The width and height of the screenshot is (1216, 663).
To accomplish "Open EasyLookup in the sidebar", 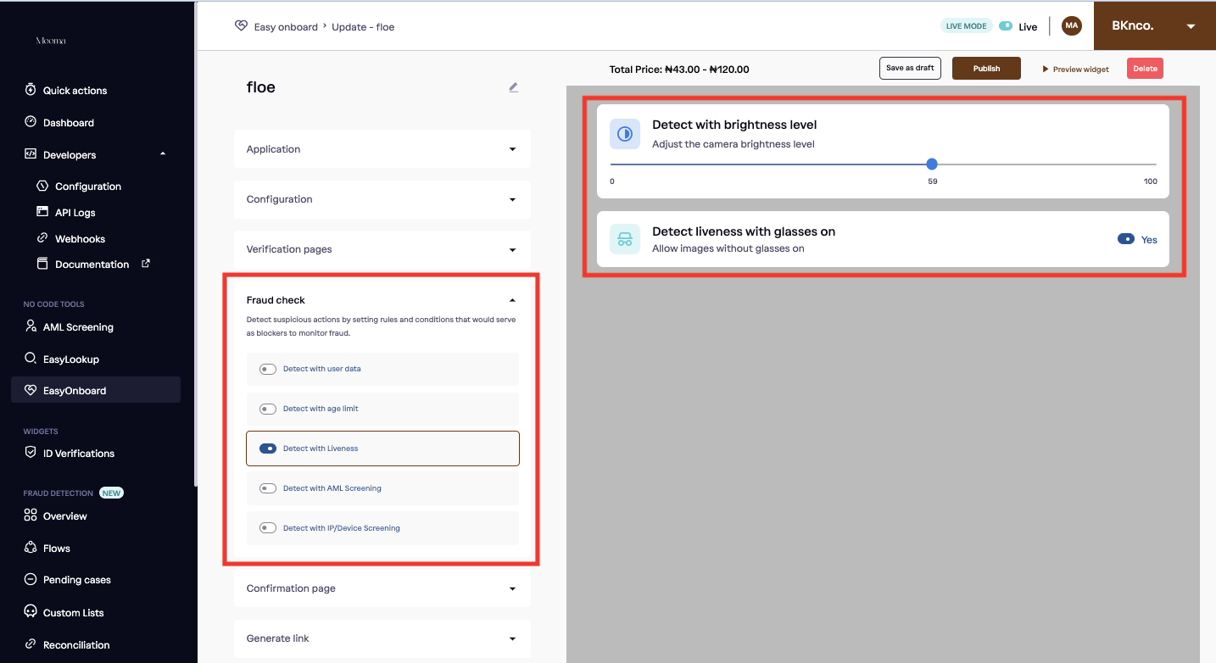I will pos(71,359).
